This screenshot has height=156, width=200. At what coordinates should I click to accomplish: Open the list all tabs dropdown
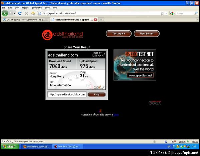click(198, 20)
